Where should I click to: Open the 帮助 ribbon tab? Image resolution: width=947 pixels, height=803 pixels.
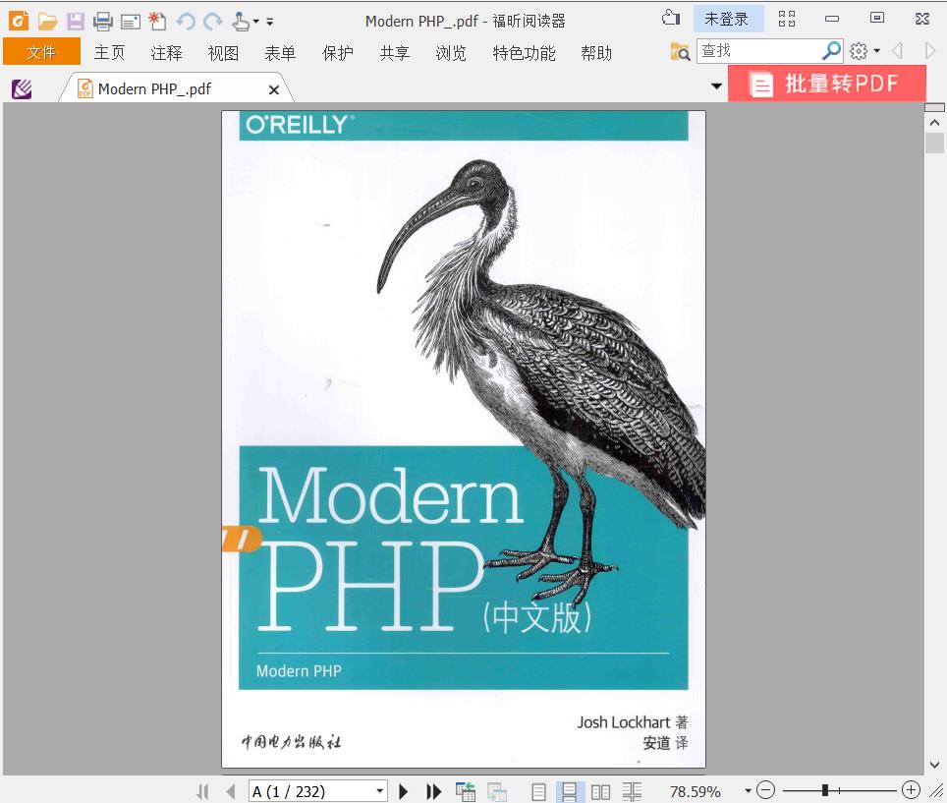pyautogui.click(x=596, y=53)
